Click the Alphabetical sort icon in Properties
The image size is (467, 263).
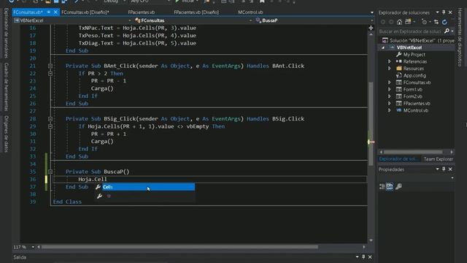point(390,186)
